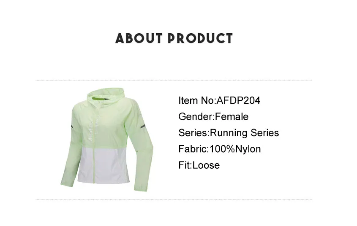
Task: Click the Series:Running Series text
Action: point(229,133)
